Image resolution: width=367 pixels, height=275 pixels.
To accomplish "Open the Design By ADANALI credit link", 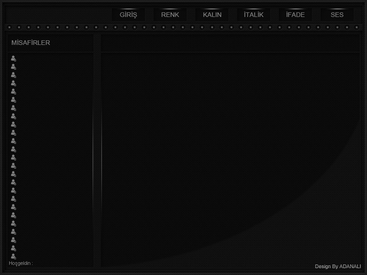I will coord(338,267).
